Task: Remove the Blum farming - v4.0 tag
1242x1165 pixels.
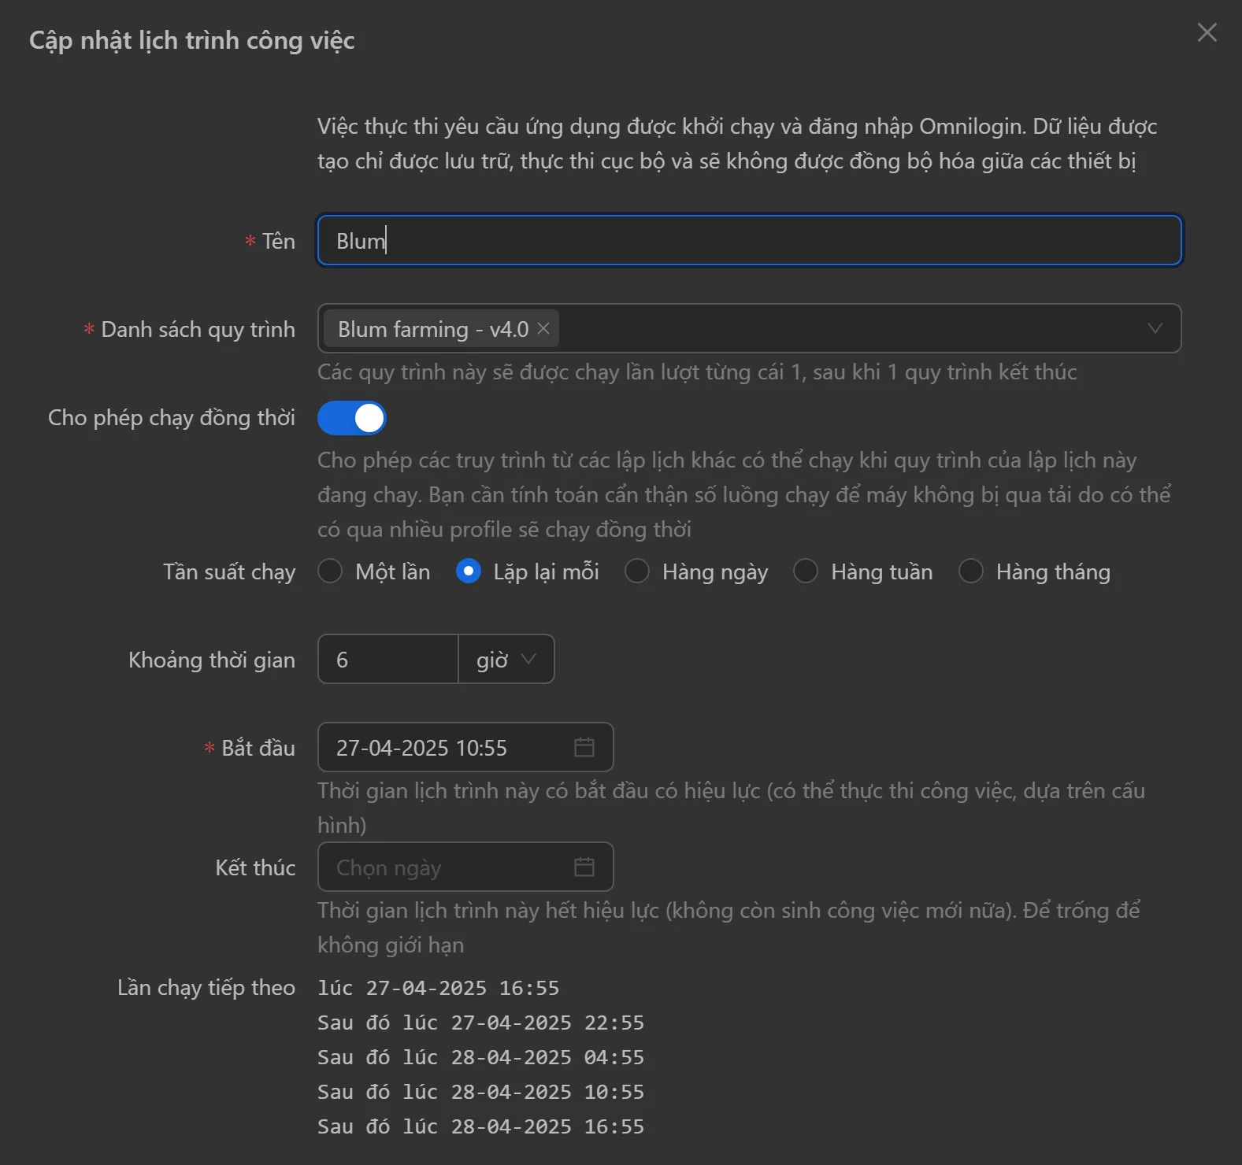Action: 543,328
